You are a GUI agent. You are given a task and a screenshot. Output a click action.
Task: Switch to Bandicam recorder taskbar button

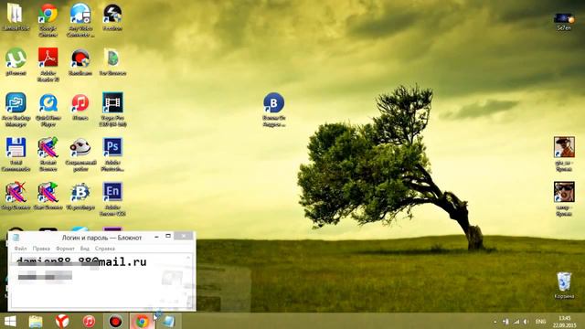[x=116, y=321]
